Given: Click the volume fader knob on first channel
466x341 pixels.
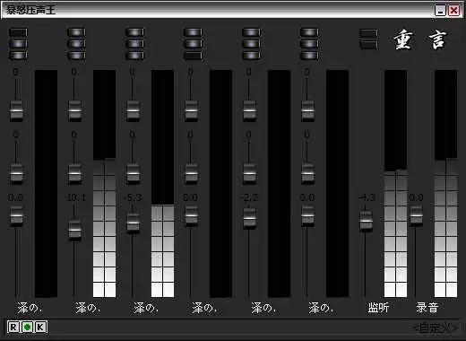Looking at the screenshot, I should [x=16, y=215].
